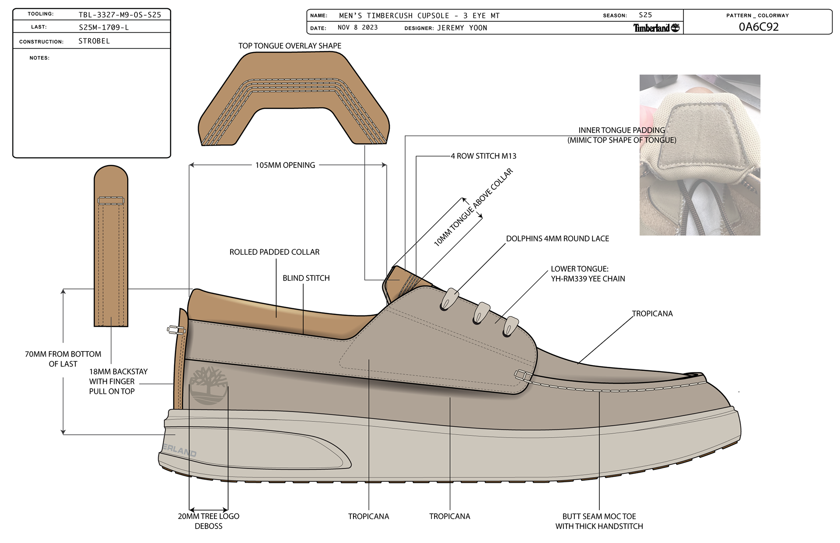
Task: Click the last code S25M-1709-L
Action: point(104,28)
